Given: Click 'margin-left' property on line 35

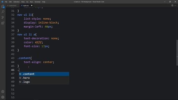Looking at the screenshot, I should click(33, 27).
